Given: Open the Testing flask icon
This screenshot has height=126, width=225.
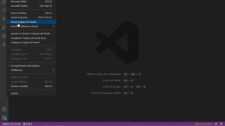Looking at the screenshot, I should tap(4, 44).
